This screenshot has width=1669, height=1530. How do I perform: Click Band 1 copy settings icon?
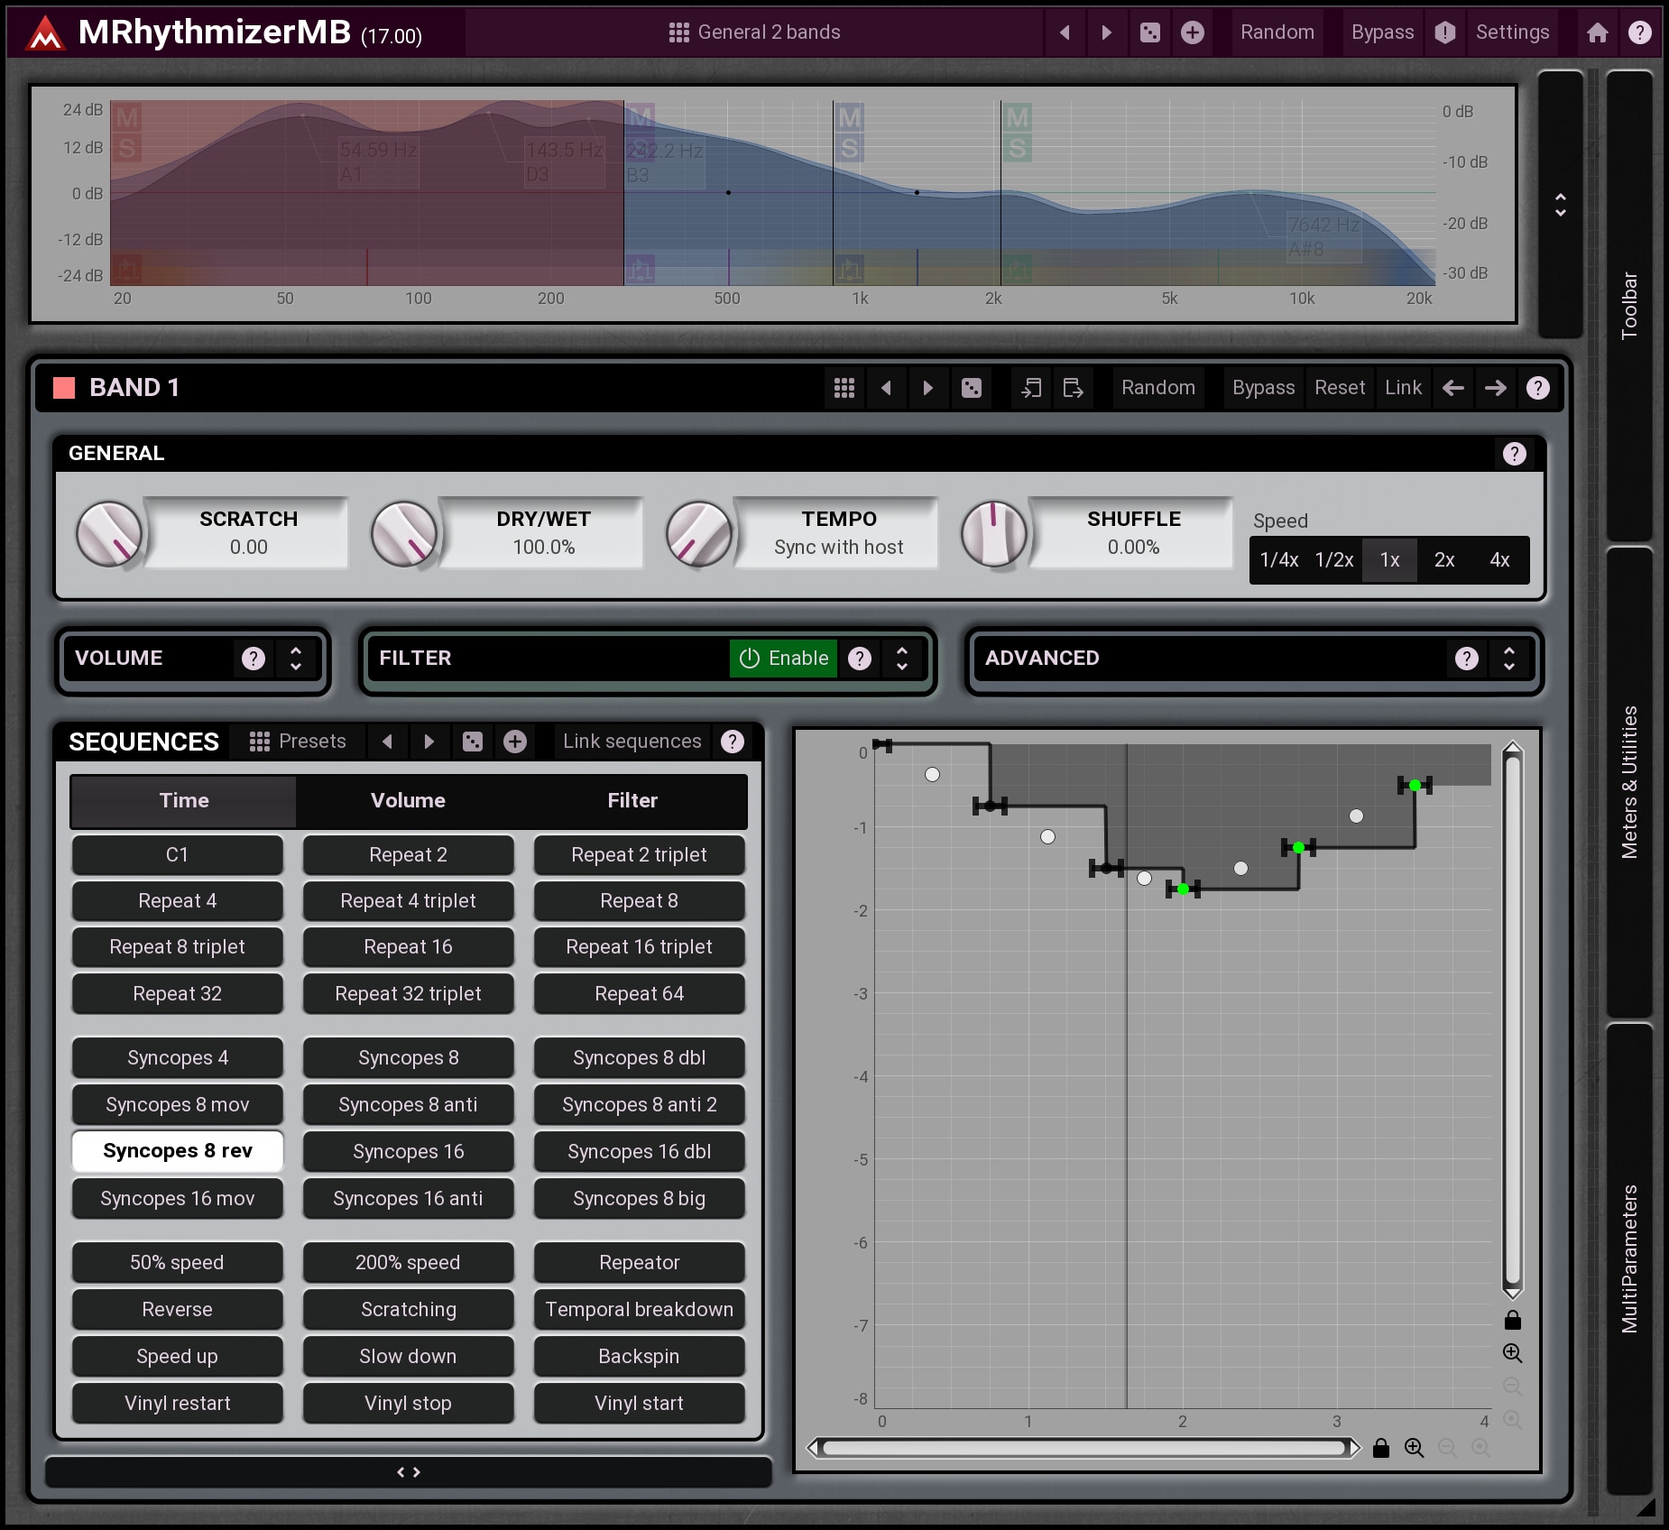1031,388
